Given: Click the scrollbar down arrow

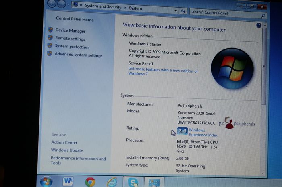Looking at the screenshot, I should click(263, 173).
